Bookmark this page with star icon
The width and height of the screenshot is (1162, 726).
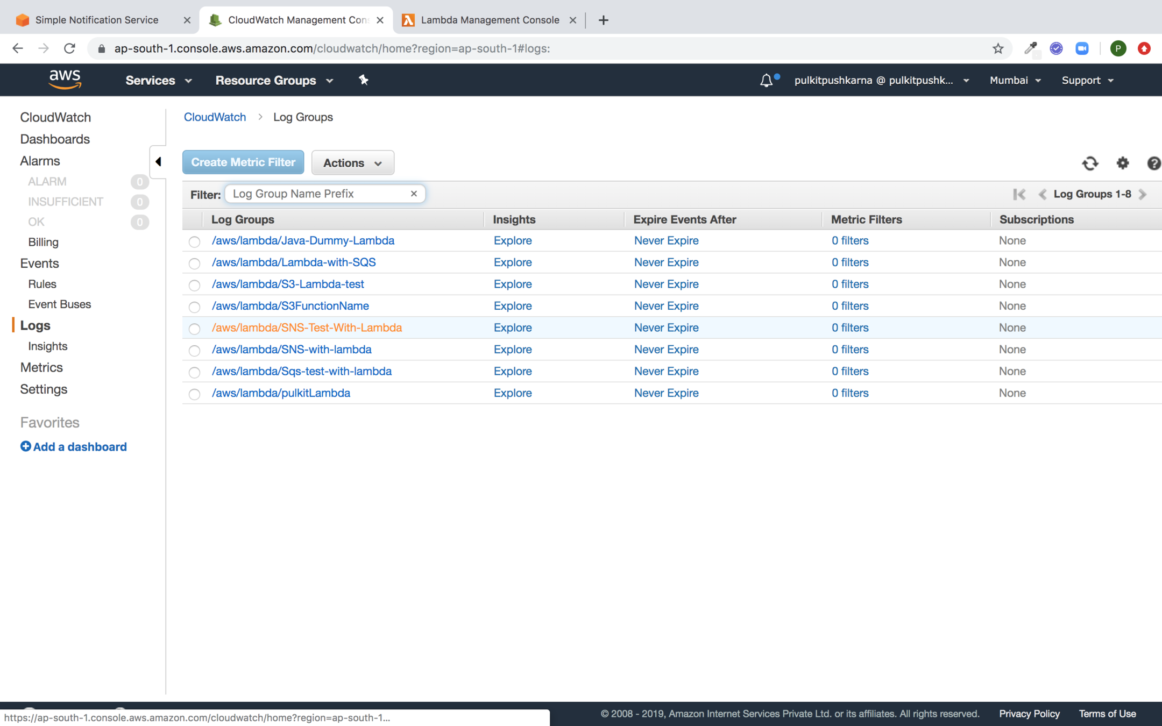[998, 48]
